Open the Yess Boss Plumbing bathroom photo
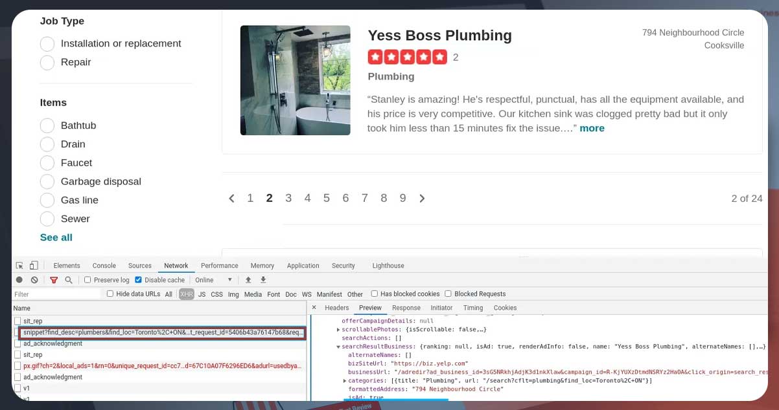The image size is (779, 410). tap(296, 80)
